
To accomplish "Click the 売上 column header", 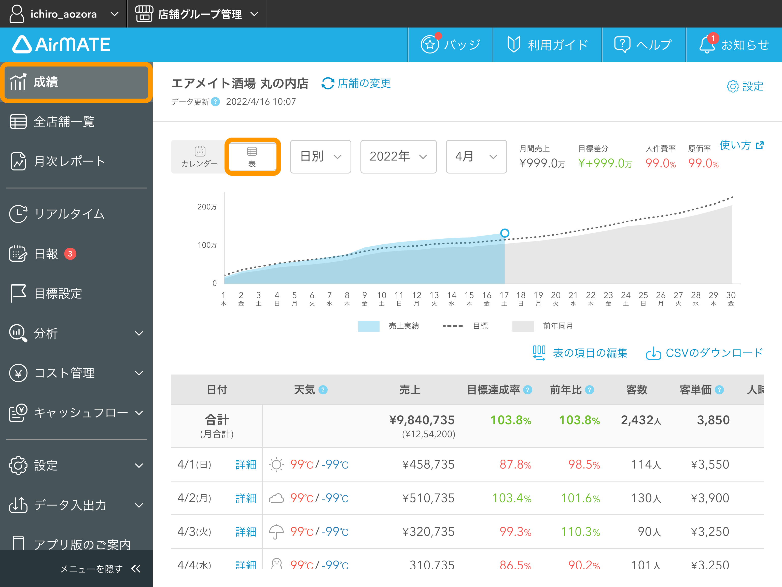I will [410, 390].
